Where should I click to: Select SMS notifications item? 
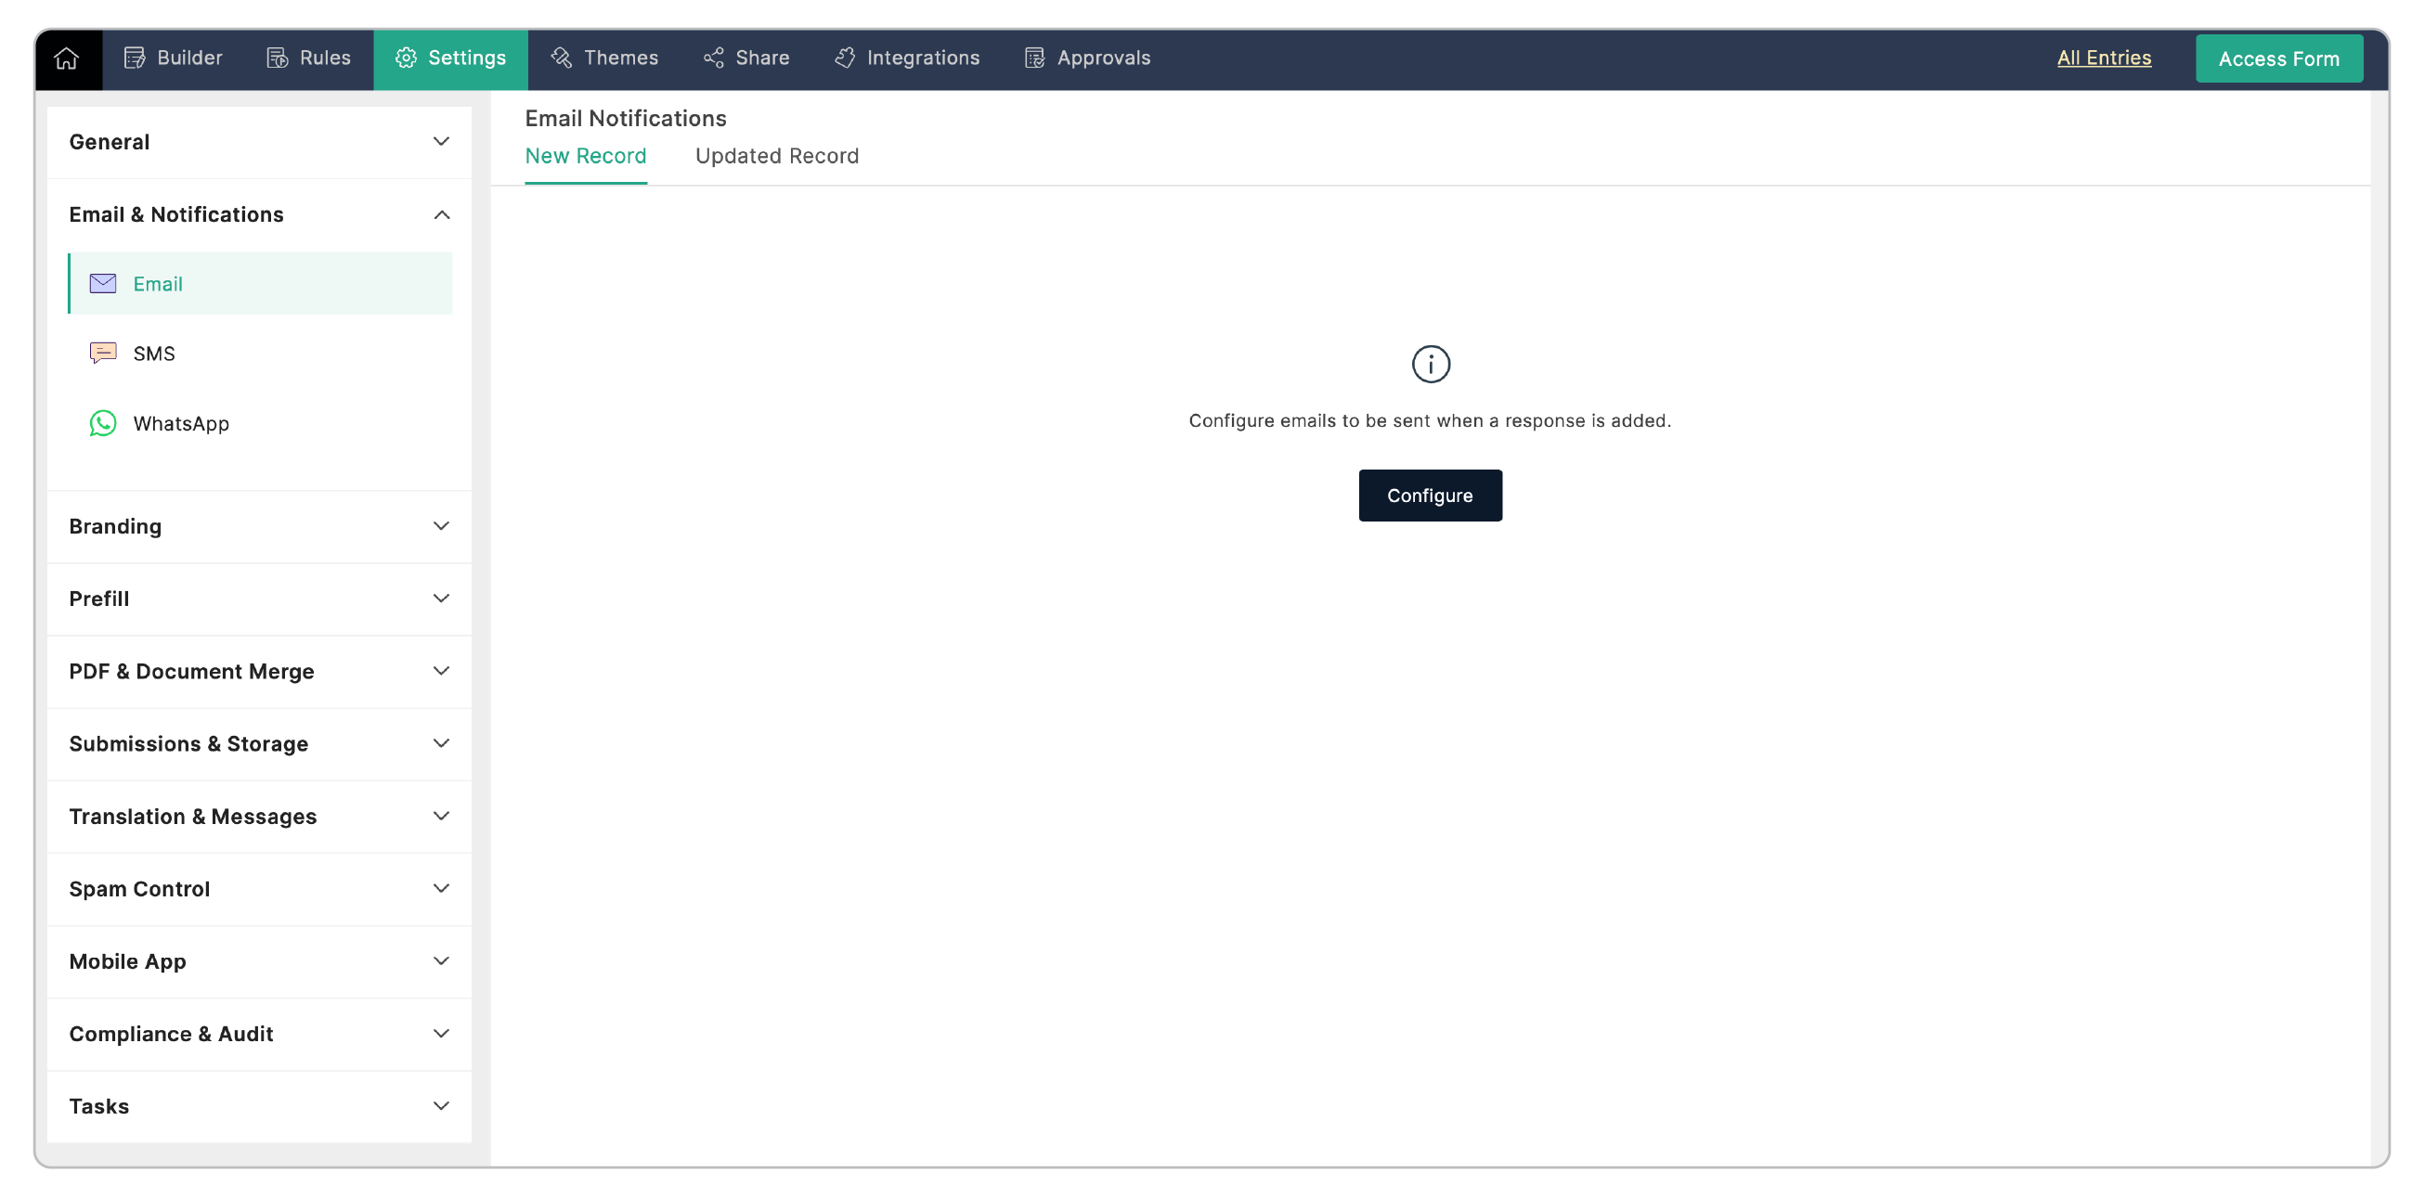coord(260,353)
